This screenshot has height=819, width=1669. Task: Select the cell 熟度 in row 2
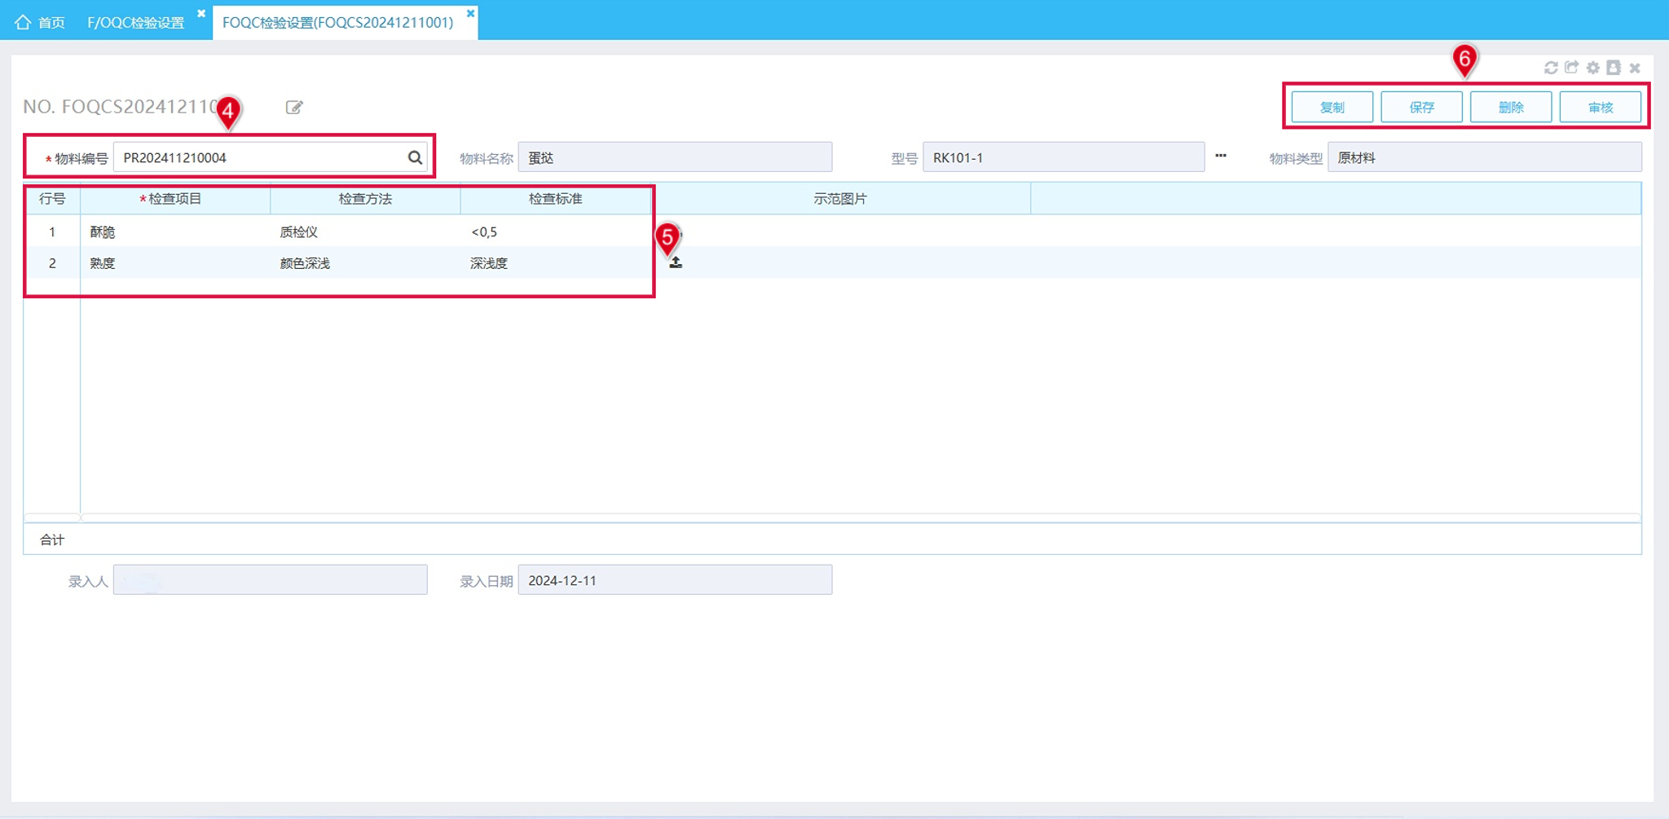(x=175, y=263)
